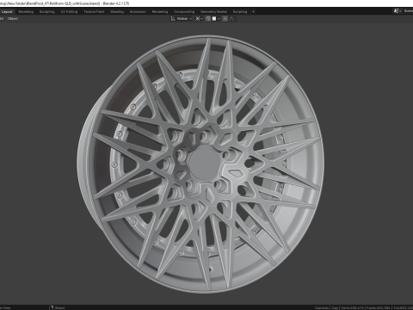
Task: Open the Compositing workspace tab
Action: (184, 12)
